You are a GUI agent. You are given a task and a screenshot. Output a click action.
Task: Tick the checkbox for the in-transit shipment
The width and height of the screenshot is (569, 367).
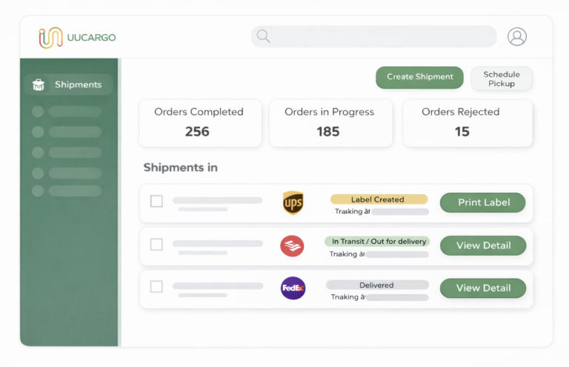coord(156,244)
